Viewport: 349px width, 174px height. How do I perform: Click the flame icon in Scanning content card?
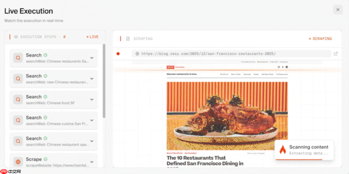tap(283, 150)
